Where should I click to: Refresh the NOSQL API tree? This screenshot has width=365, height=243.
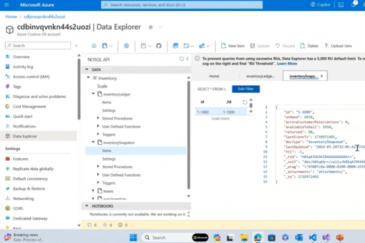[181, 59]
